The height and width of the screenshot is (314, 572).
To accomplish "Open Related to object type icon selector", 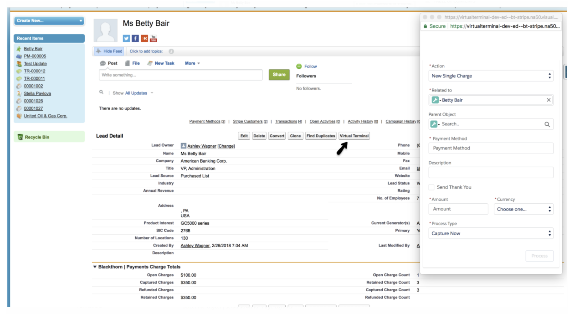I will click(x=436, y=100).
